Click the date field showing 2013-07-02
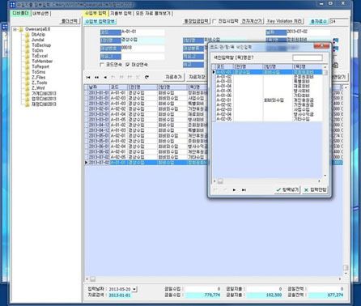This screenshot has width=361, height=306. pyautogui.click(x=308, y=32)
